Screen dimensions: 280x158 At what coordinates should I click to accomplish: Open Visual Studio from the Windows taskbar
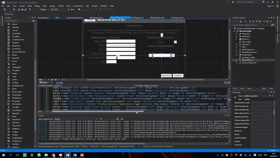point(67,155)
